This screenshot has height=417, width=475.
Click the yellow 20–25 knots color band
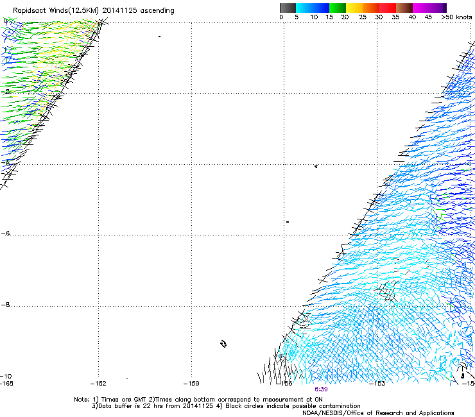(x=354, y=8)
